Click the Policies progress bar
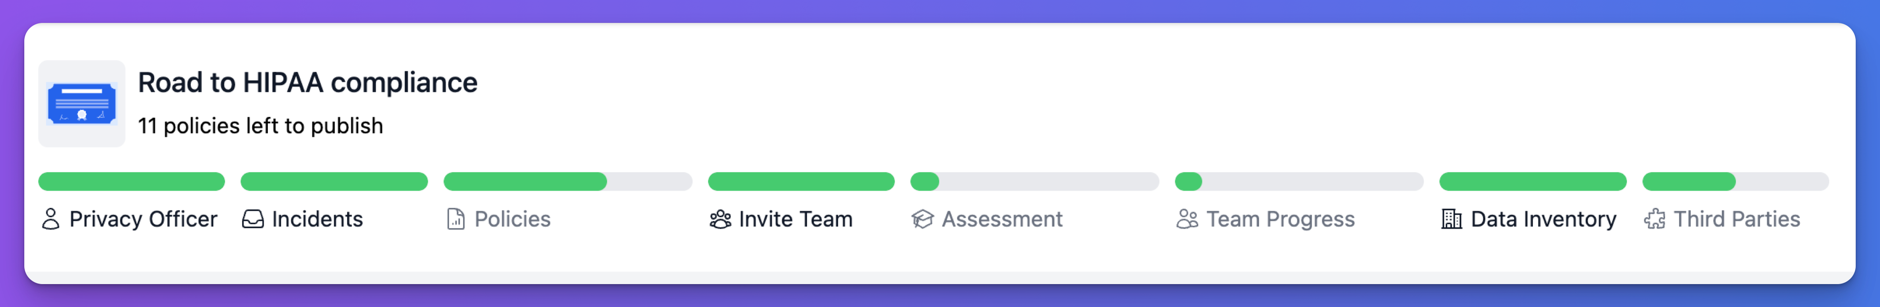1880x307 pixels. pos(568,181)
